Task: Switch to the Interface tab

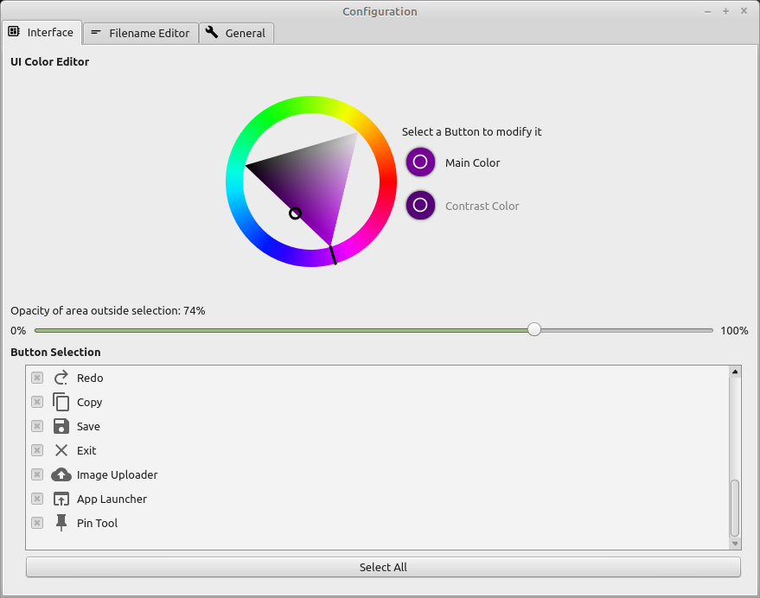Action: (42, 33)
